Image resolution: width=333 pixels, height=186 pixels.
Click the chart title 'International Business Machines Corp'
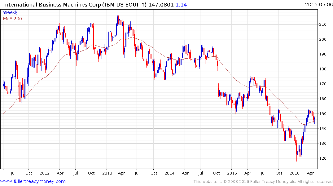pyautogui.click(x=52, y=5)
